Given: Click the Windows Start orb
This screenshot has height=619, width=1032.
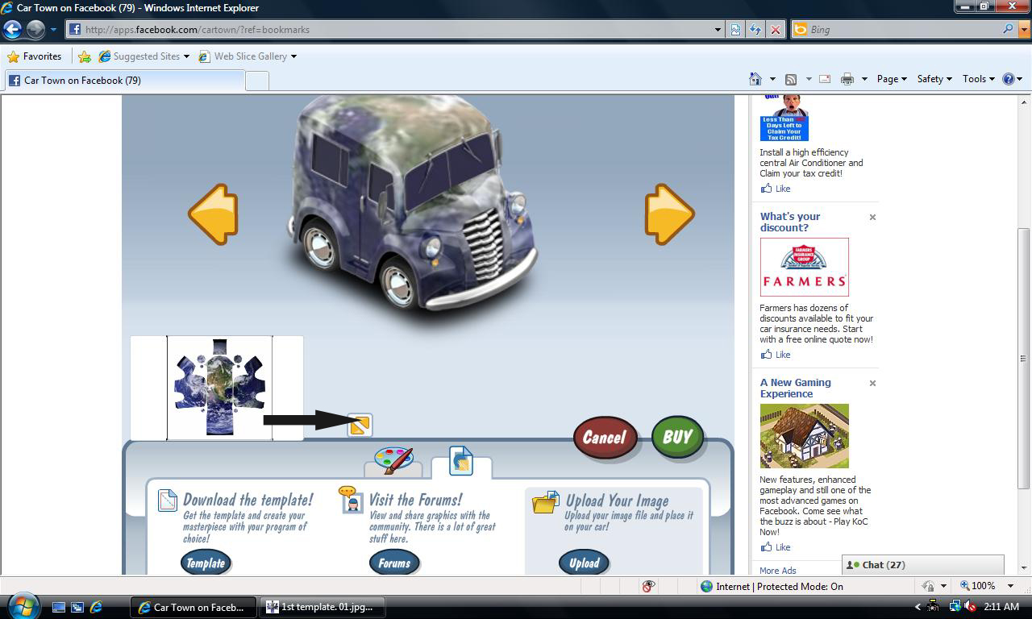Looking at the screenshot, I should [x=22, y=606].
